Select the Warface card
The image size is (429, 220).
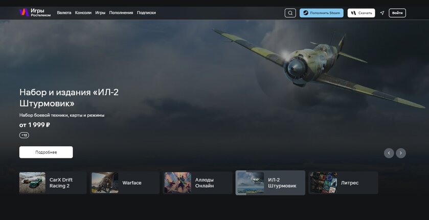point(125,183)
